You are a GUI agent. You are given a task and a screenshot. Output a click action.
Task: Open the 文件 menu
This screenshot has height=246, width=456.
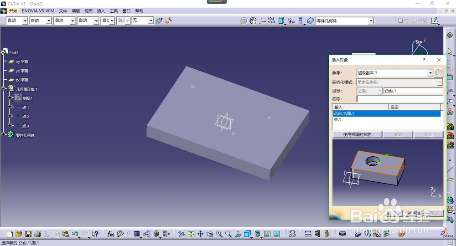tap(63, 11)
